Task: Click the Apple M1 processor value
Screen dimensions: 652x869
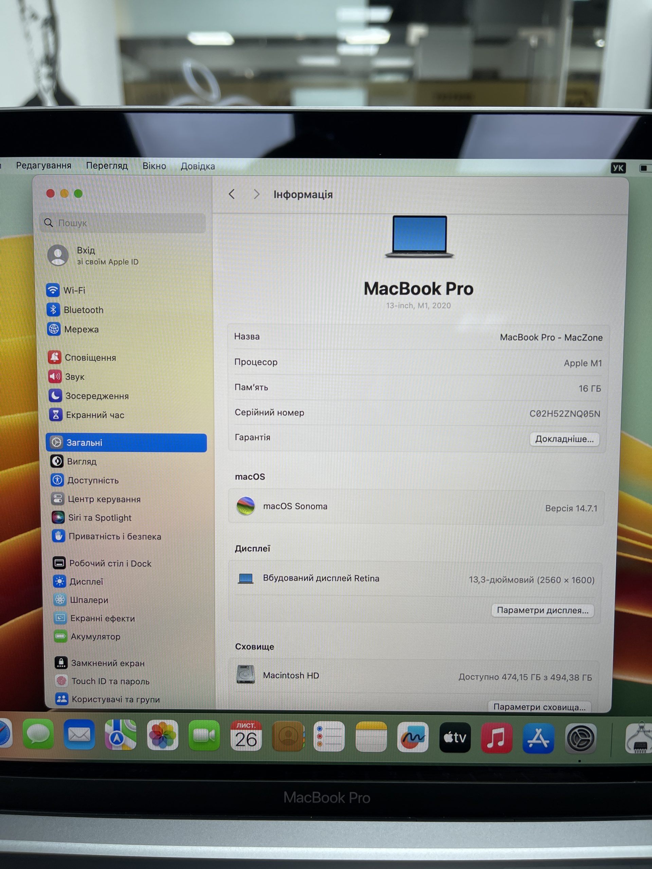Action: [x=583, y=363]
